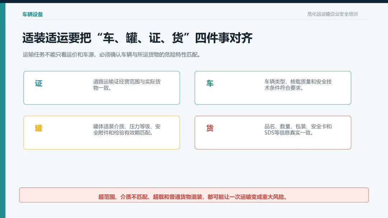The height and width of the screenshot is (218, 388).
Task: Select the yellow-bordered 罐 card box
Action: [x=102, y=133]
